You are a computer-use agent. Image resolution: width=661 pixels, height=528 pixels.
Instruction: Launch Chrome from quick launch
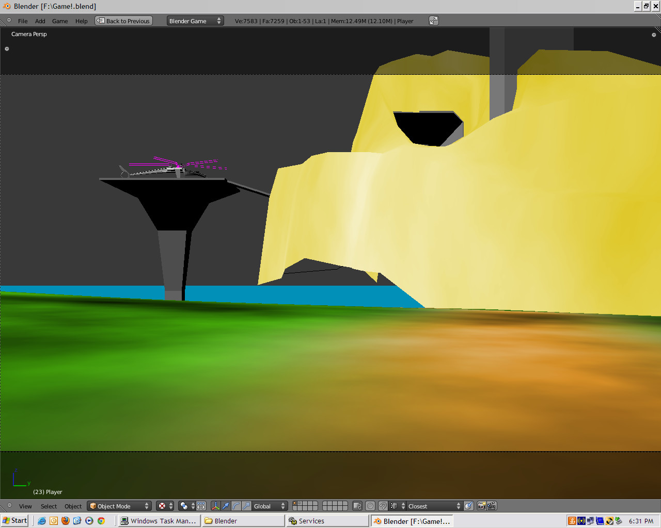point(101,521)
